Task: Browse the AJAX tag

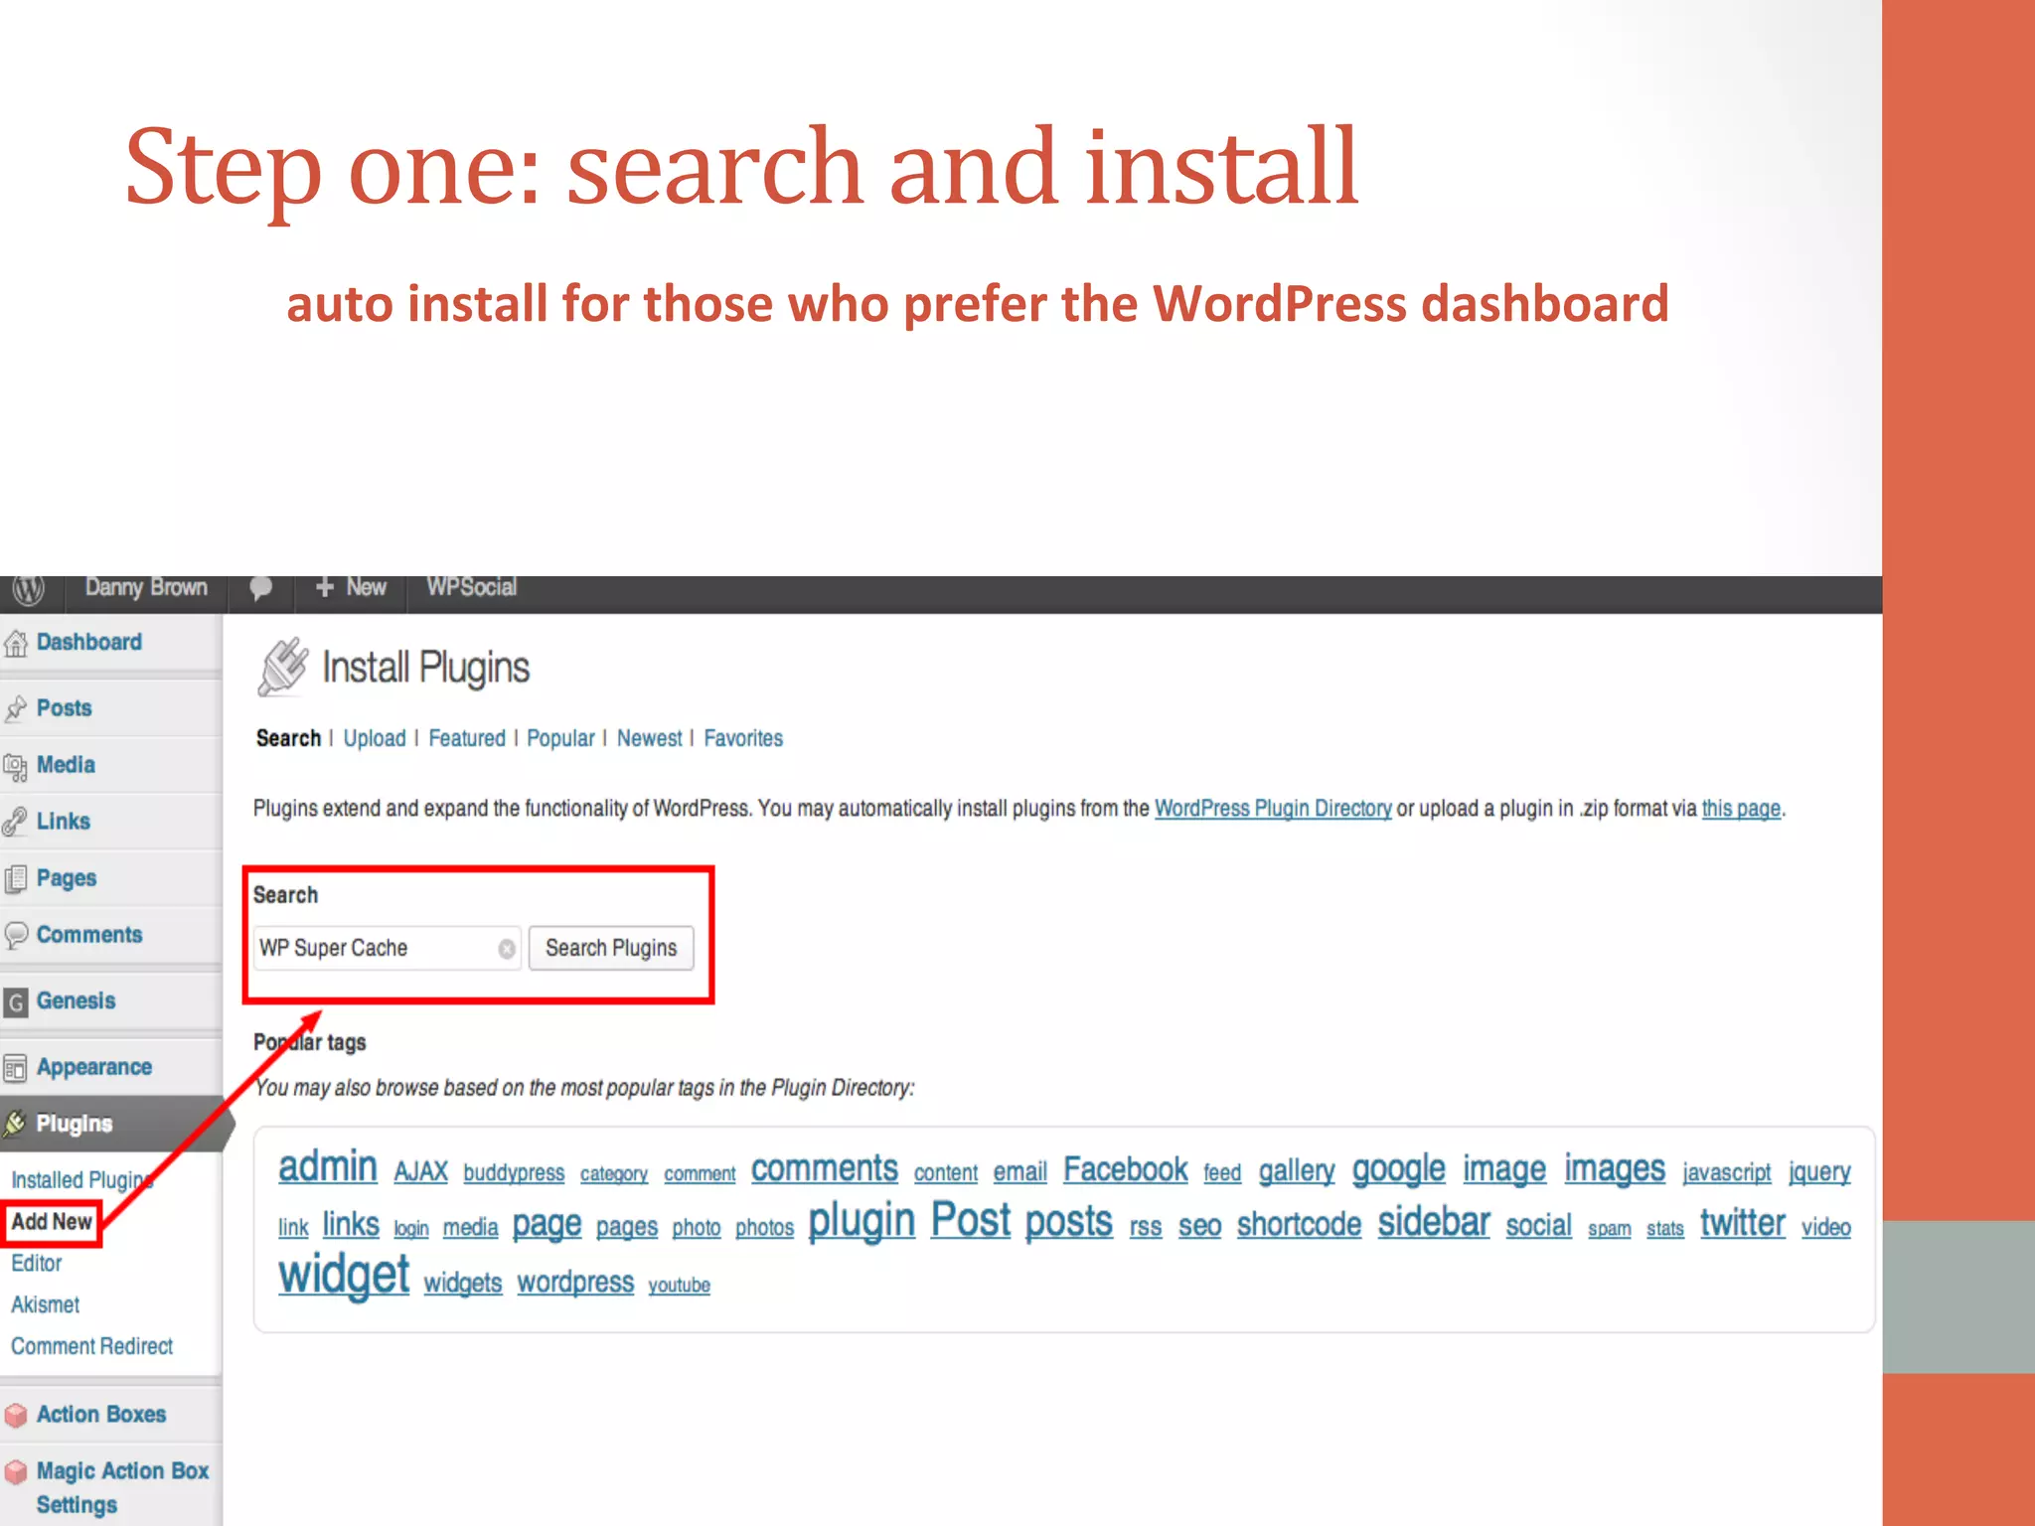Action: (x=421, y=1171)
